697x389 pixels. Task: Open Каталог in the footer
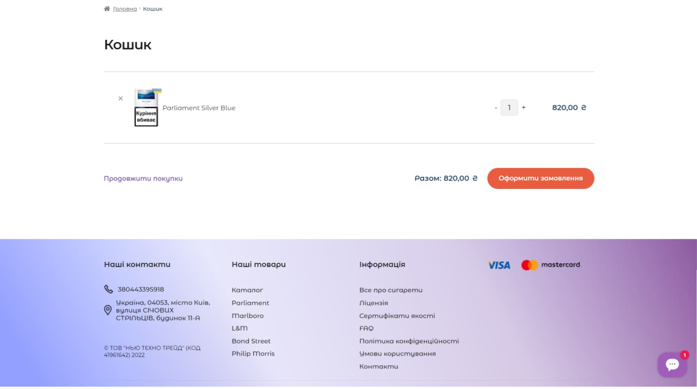(247, 290)
